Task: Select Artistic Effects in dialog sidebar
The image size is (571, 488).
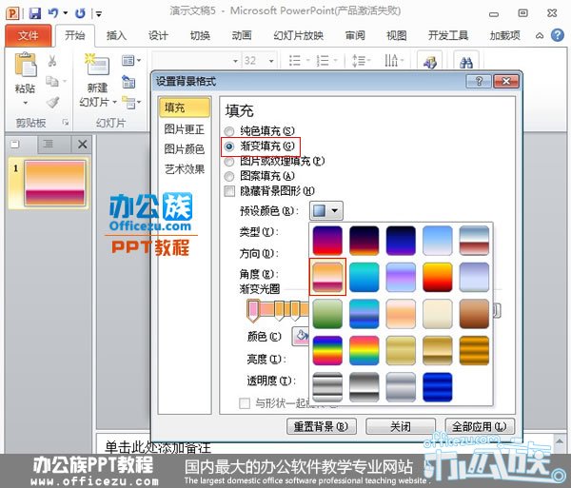Action: [185, 169]
